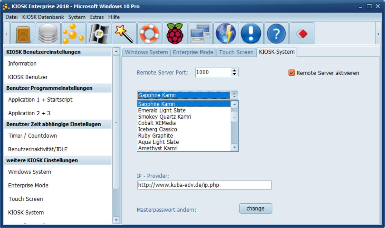Switch to the Windows System tab
The width and height of the screenshot is (385, 228).
146,52
